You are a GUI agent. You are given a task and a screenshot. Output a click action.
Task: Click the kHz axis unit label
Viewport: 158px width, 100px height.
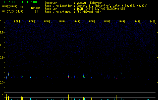click(x=2, y=20)
